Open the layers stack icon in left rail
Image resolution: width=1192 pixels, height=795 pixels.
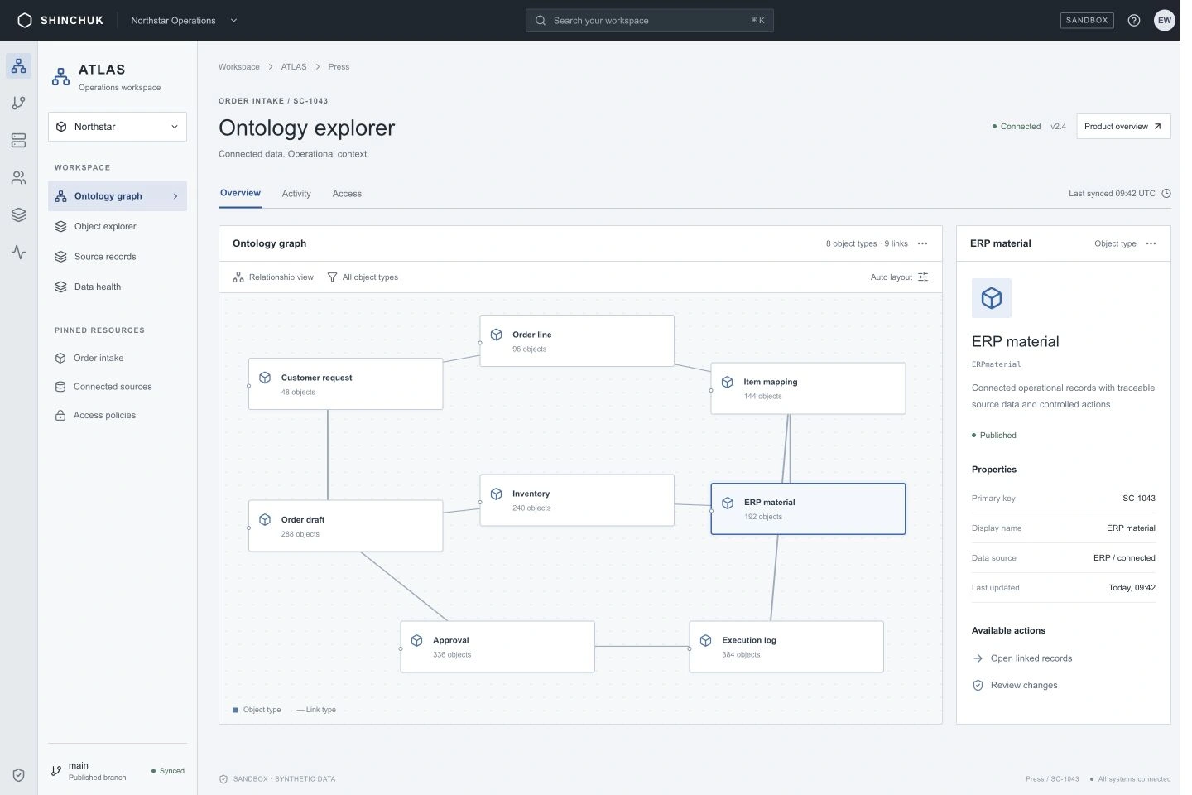pyautogui.click(x=18, y=214)
